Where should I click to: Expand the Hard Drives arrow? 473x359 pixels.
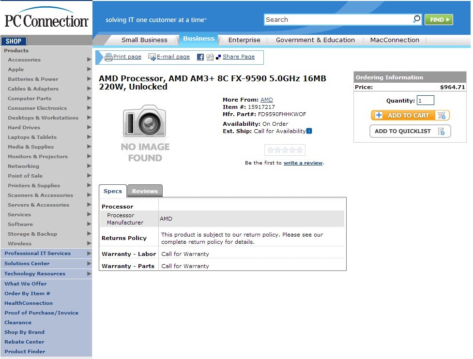pos(89,127)
